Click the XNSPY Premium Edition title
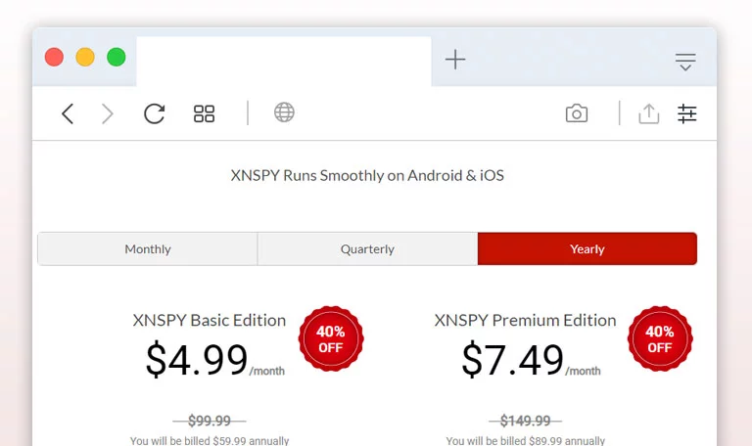 (525, 320)
